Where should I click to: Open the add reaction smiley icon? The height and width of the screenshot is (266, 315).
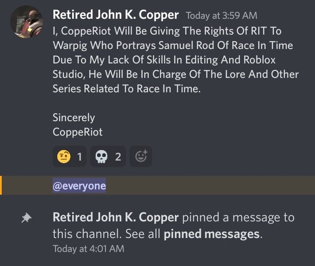coord(141,157)
